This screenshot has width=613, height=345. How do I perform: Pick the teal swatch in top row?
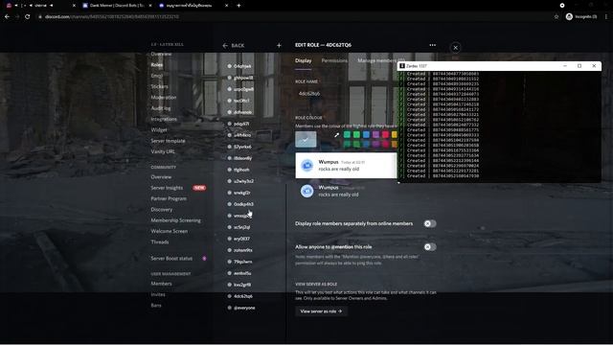(347, 135)
